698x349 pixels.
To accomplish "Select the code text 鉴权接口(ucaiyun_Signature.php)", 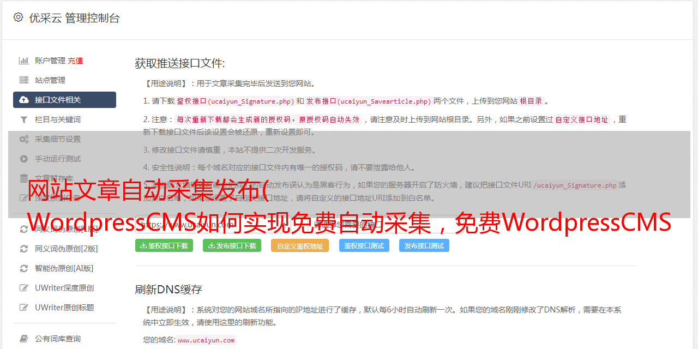I will [235, 101].
